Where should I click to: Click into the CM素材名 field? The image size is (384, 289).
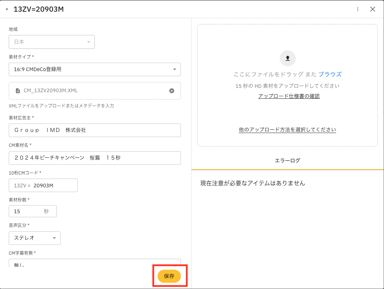click(94, 158)
